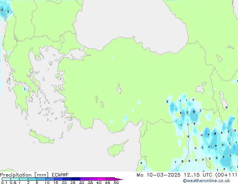
Task: Click the 20–25 mm legend swatch
Action: pos(67,179)
